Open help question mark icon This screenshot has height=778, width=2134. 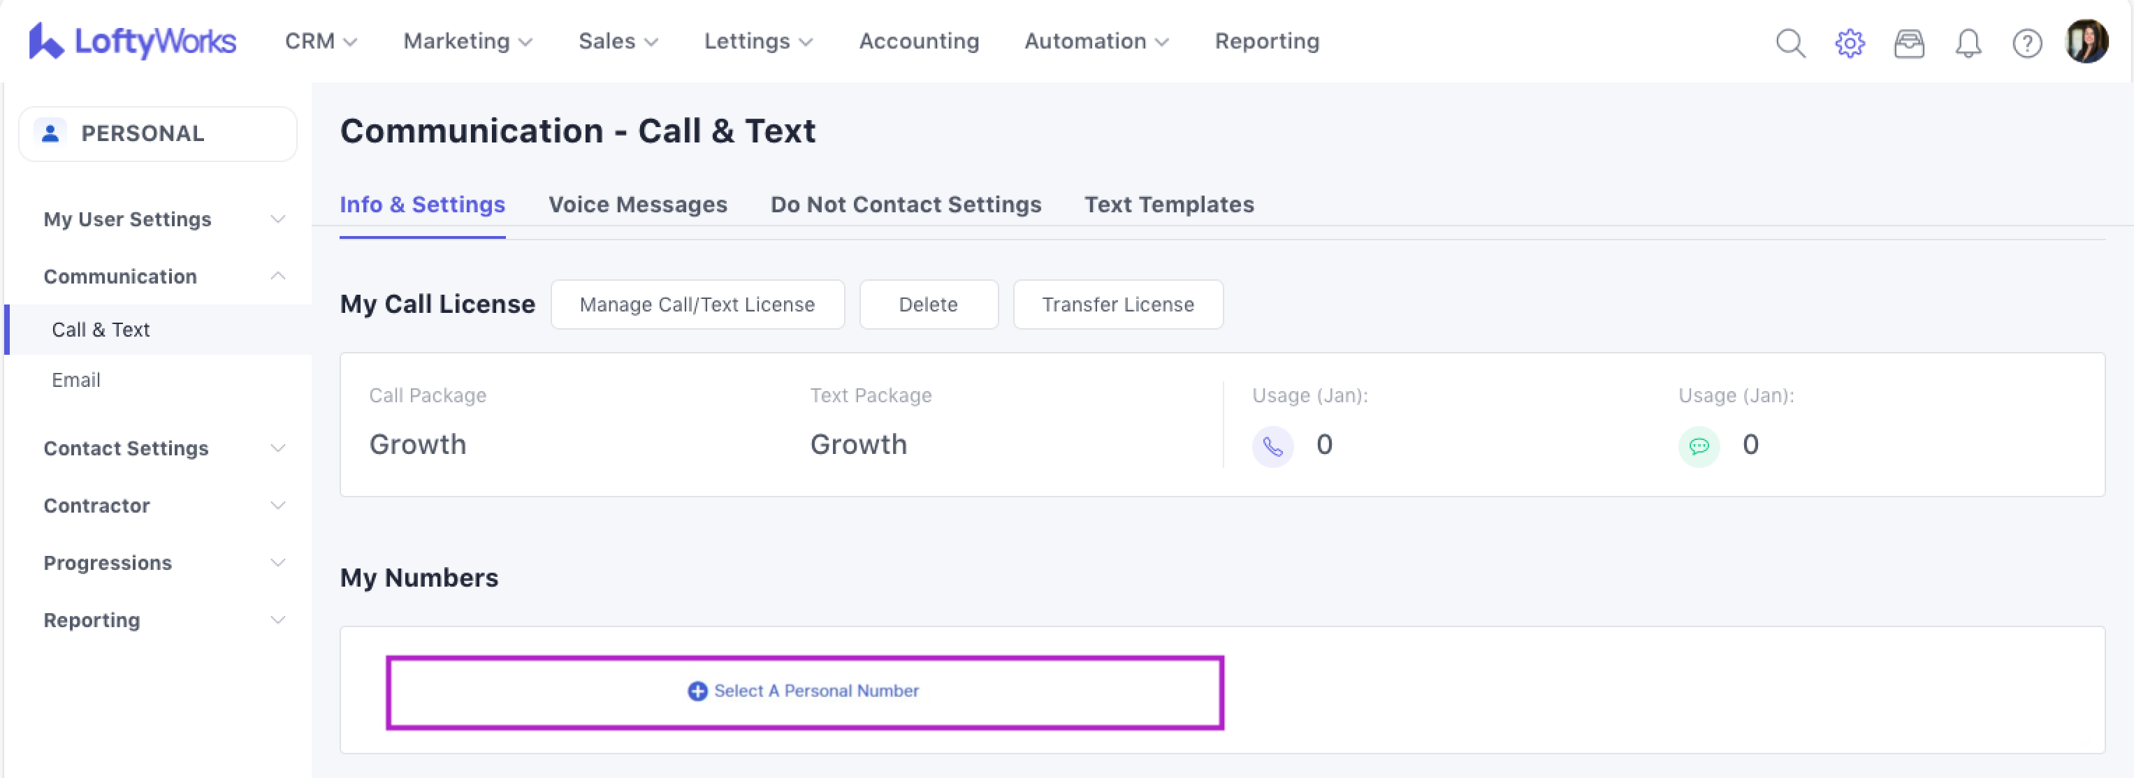coord(2026,43)
